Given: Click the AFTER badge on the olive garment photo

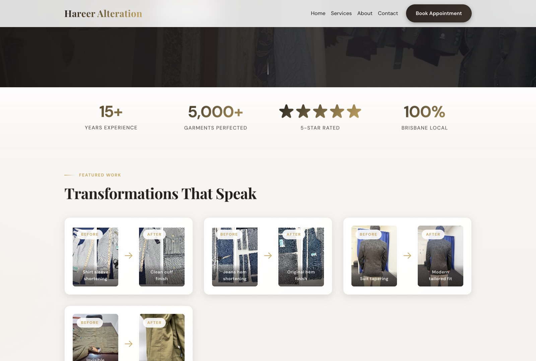Looking at the screenshot, I should pyautogui.click(x=154, y=323).
